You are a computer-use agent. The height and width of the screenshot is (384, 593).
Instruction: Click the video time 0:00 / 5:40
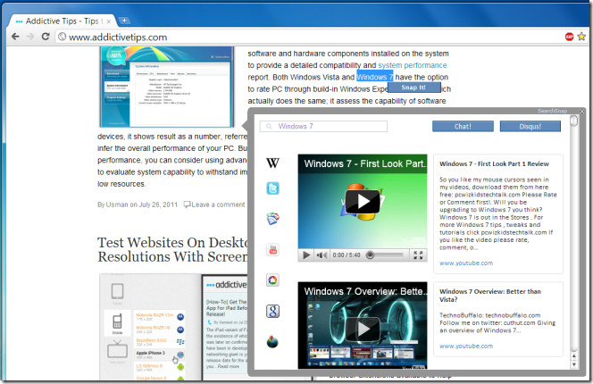[x=347, y=255]
